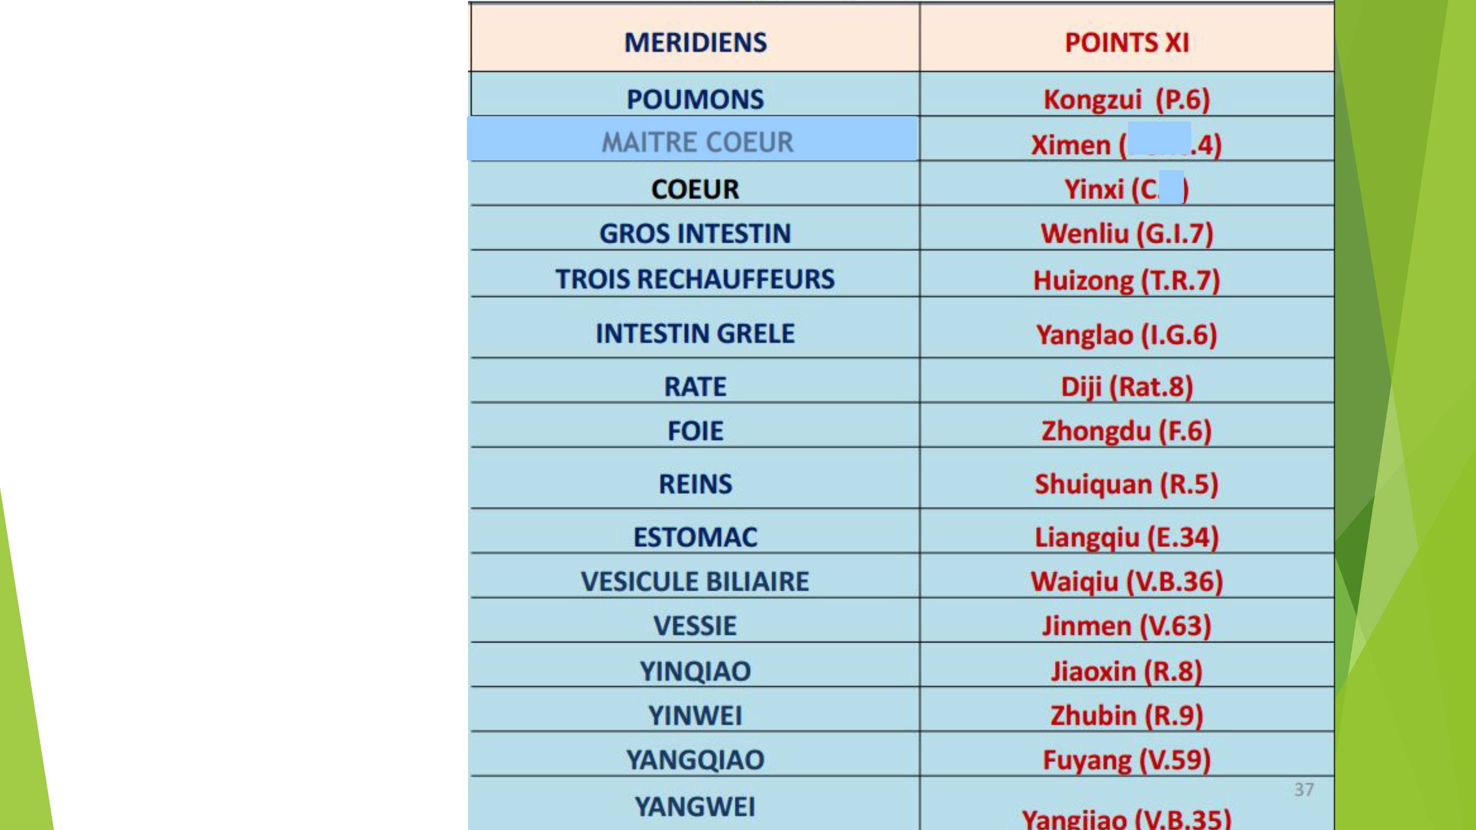Click the Kongzui (P.6) cell
The width and height of the screenshot is (1476, 830).
pos(1126,95)
